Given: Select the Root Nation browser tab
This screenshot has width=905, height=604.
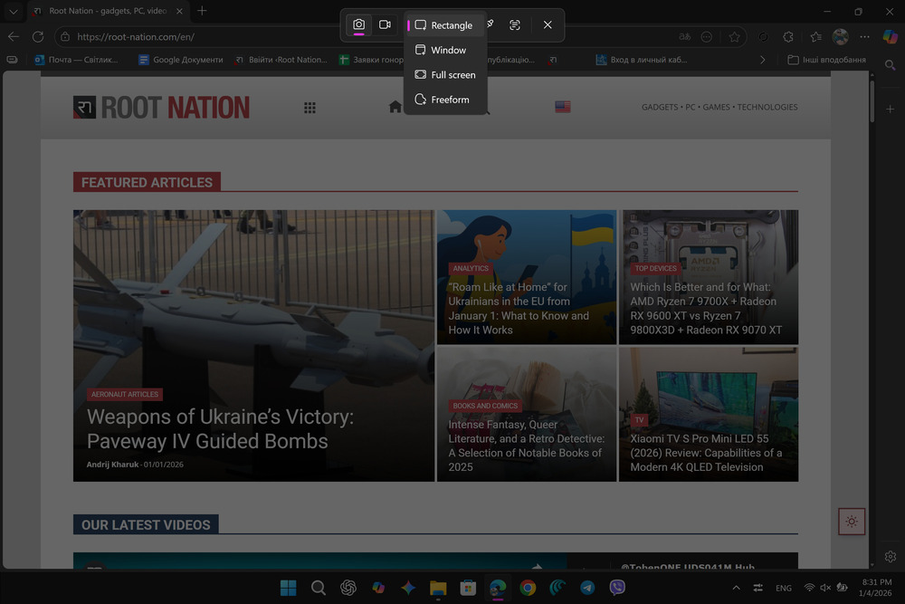Looking at the screenshot, I should (107, 11).
